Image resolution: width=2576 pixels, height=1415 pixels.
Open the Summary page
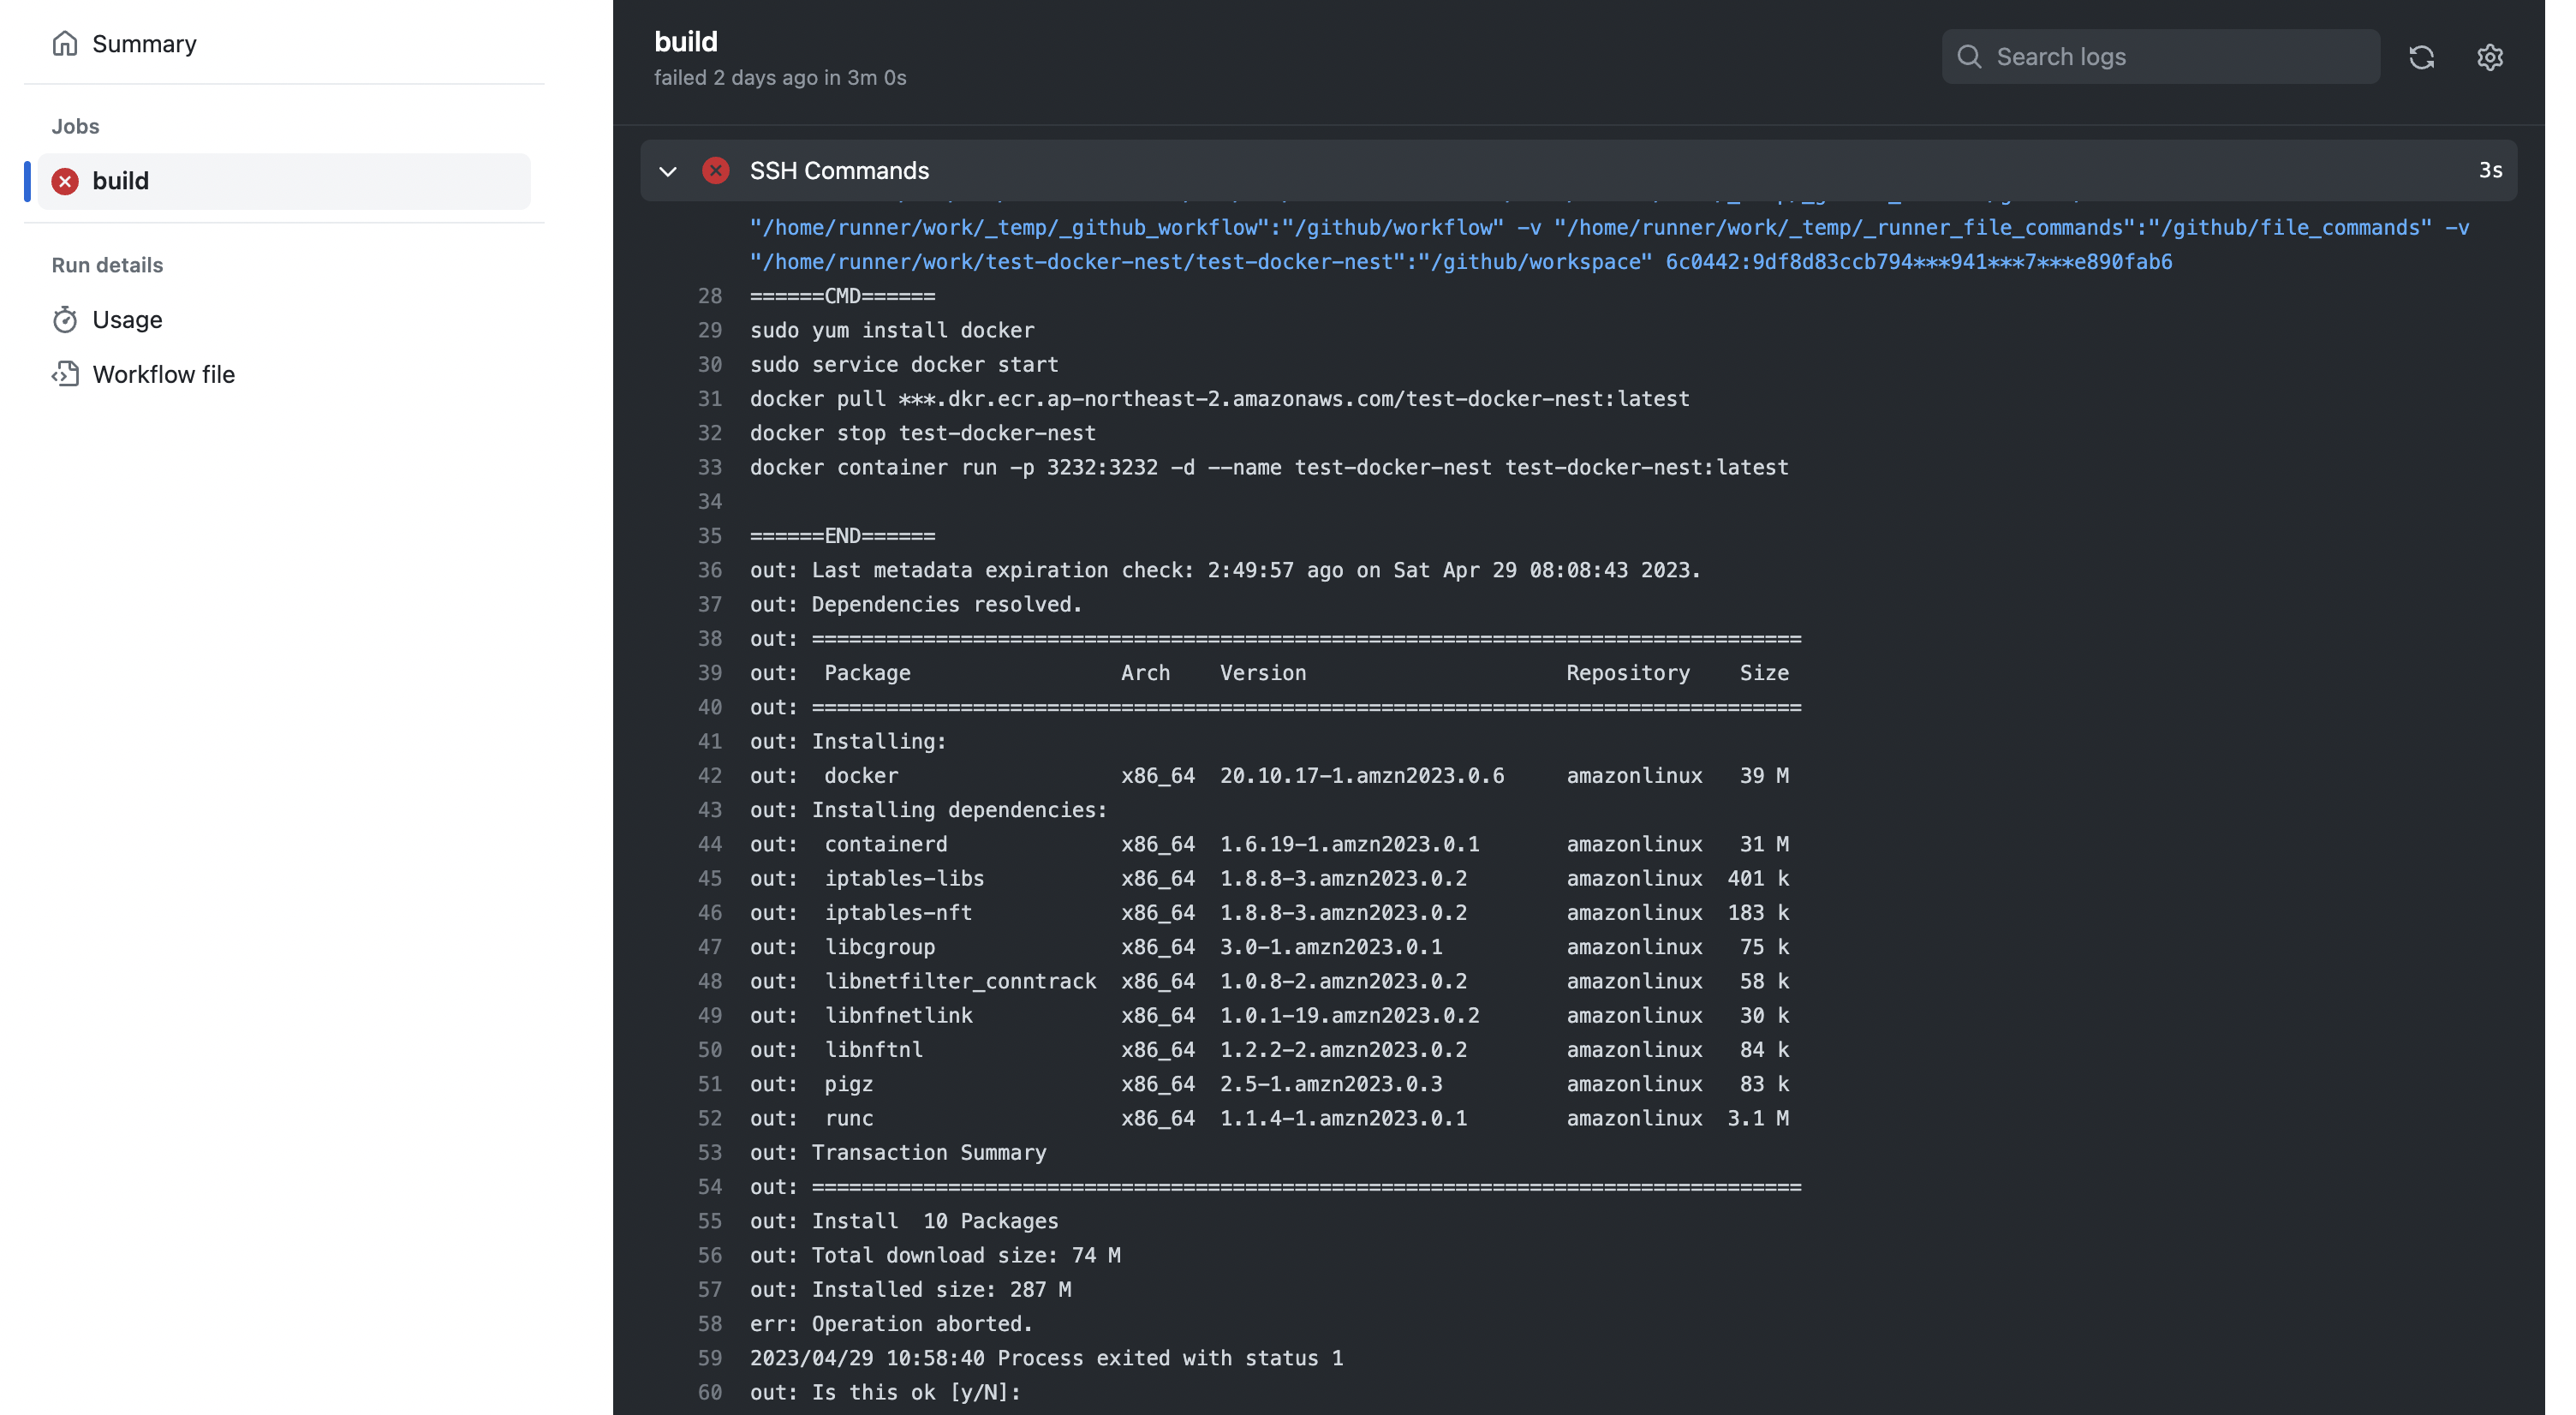pos(144,44)
